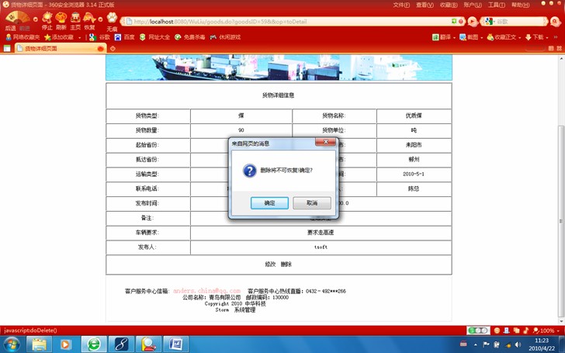565x353 pixels.
Task: Click 添加收藏 star button
Action: [59, 37]
